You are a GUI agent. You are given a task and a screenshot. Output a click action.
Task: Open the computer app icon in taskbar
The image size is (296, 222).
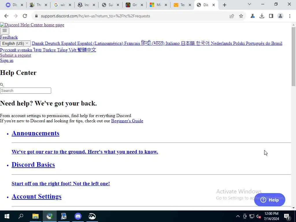(x=64, y=216)
